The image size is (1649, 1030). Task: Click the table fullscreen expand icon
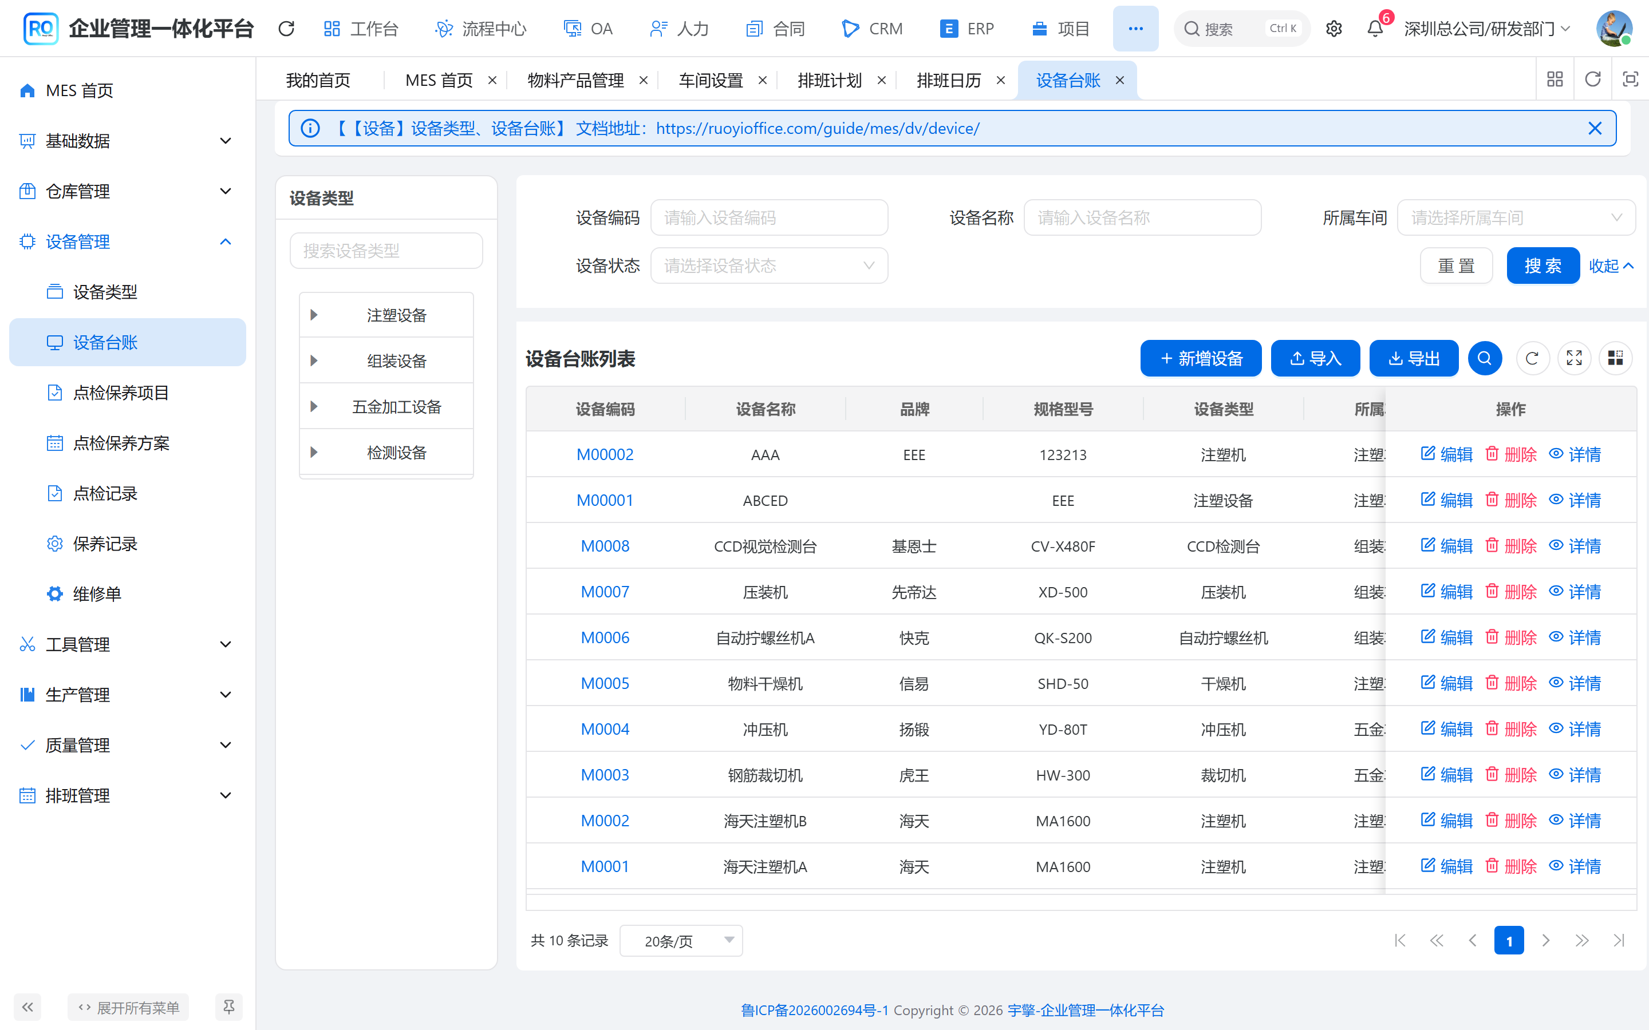pyautogui.click(x=1574, y=358)
